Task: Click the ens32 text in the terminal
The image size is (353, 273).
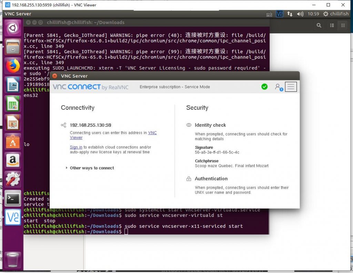Action: [x=31, y=95]
